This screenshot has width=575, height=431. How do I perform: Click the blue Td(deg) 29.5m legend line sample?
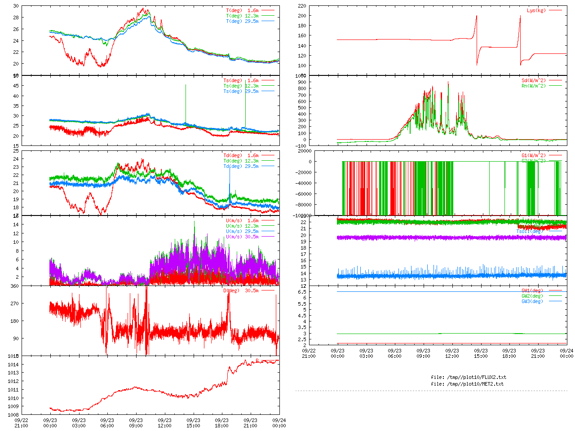[x=268, y=166]
